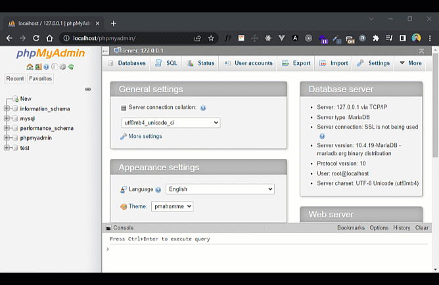Open the Theme dropdown showing pmahomme
Image resolution: width=439 pixels, height=285 pixels.
point(172,206)
